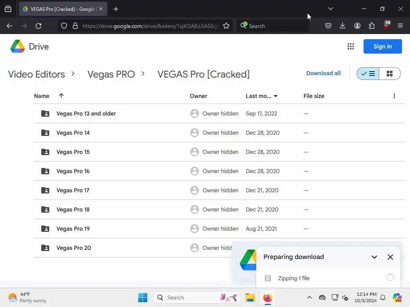This screenshot has width=410, height=307.
Task: Open Firefox downloads panel
Action: (343, 26)
